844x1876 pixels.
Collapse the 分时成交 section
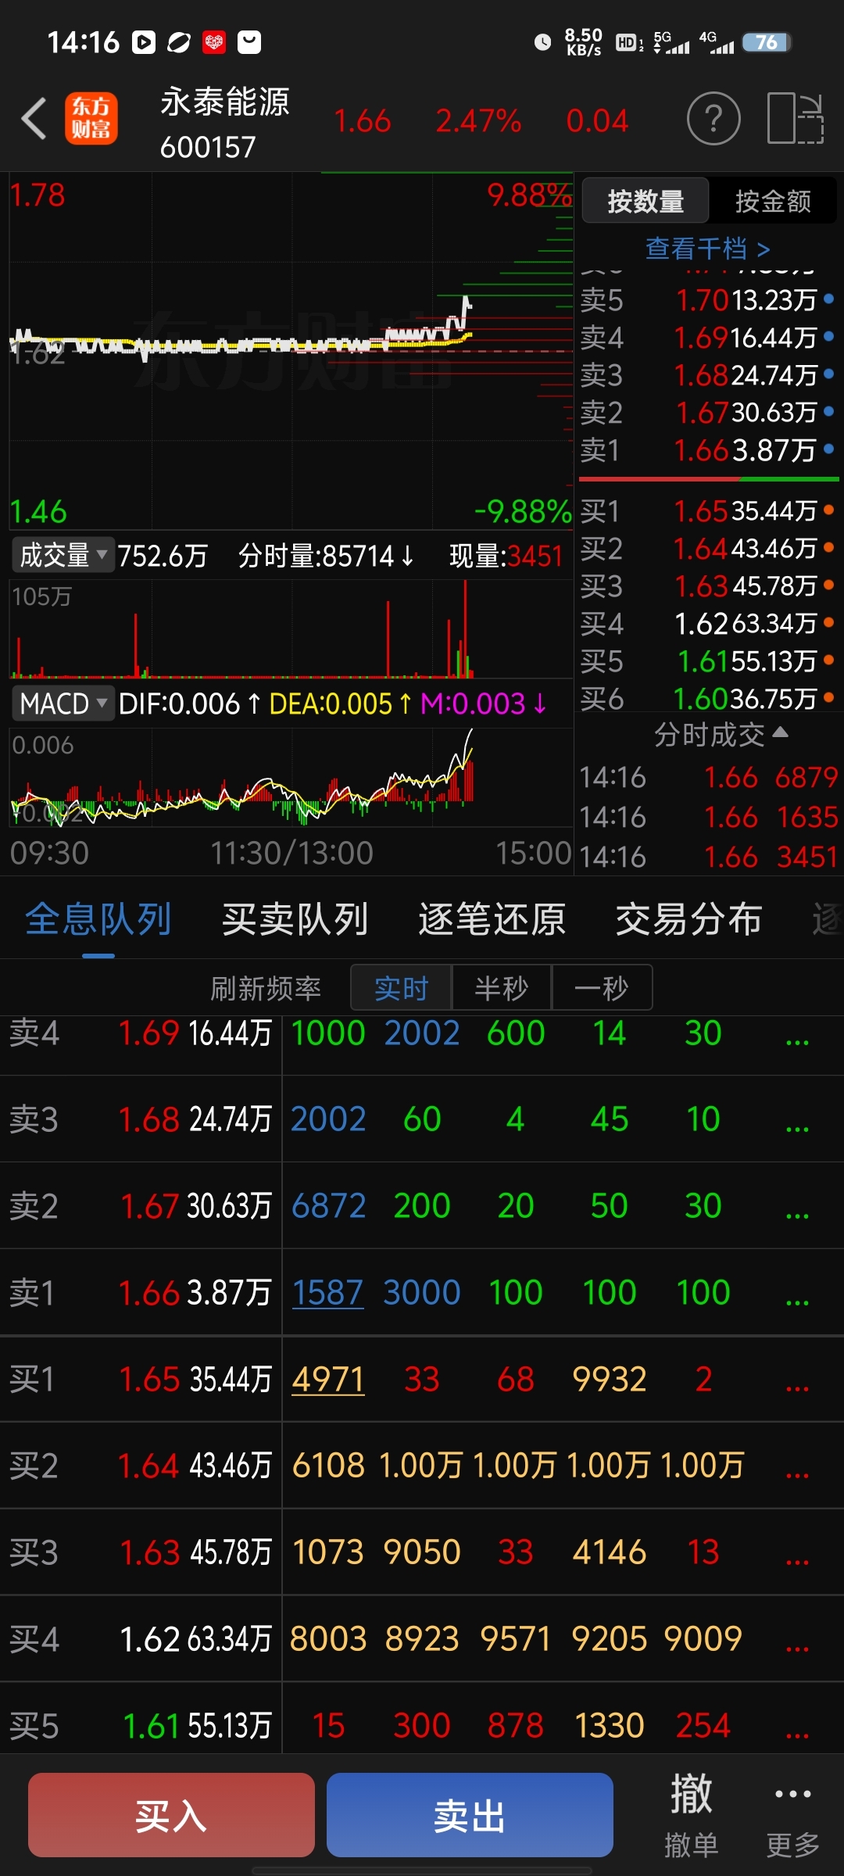point(721,735)
